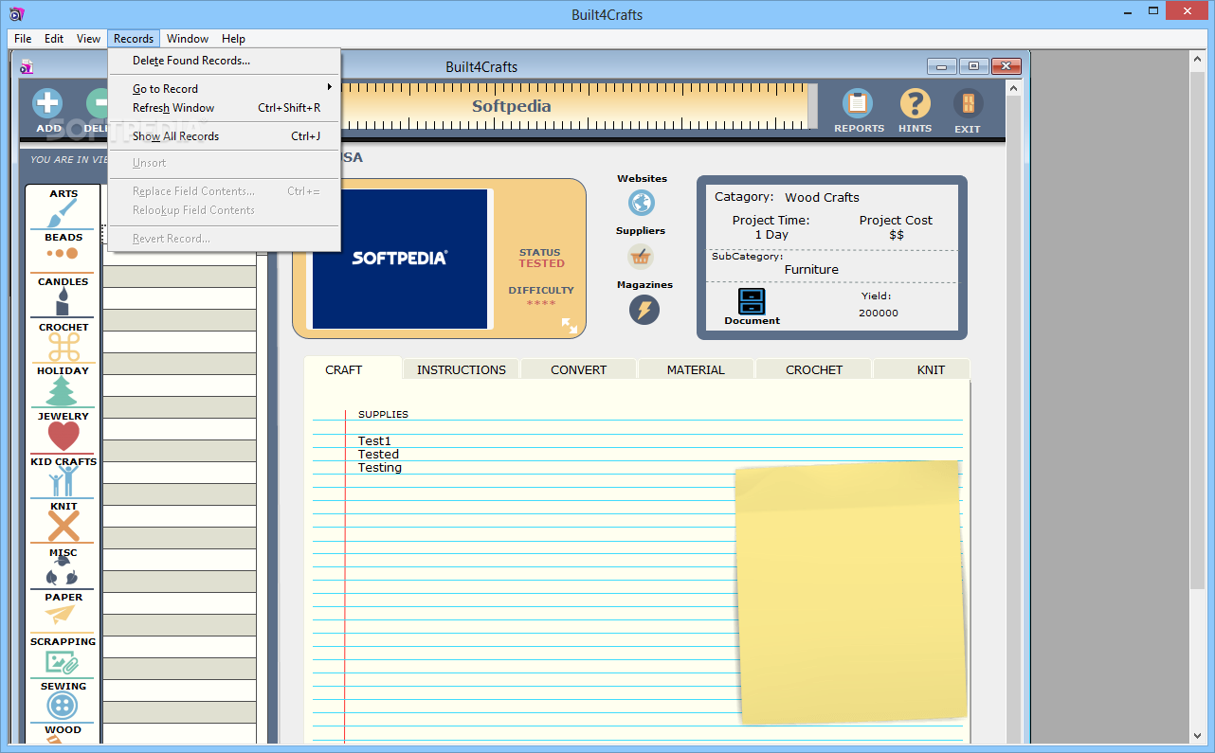Select the CANDLES category icon

click(x=63, y=302)
